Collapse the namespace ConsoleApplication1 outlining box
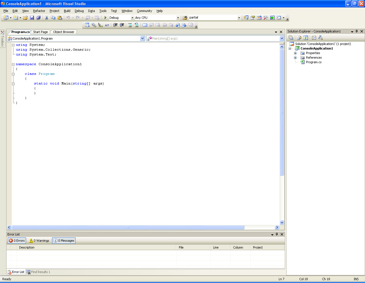Image resolution: width=365 pixels, height=283 pixels. 13,64
